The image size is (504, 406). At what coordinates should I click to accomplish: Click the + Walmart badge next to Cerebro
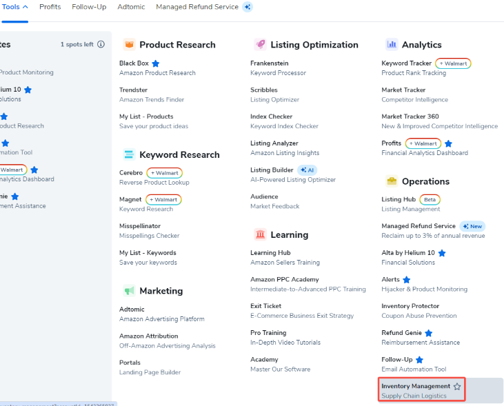tap(165, 173)
